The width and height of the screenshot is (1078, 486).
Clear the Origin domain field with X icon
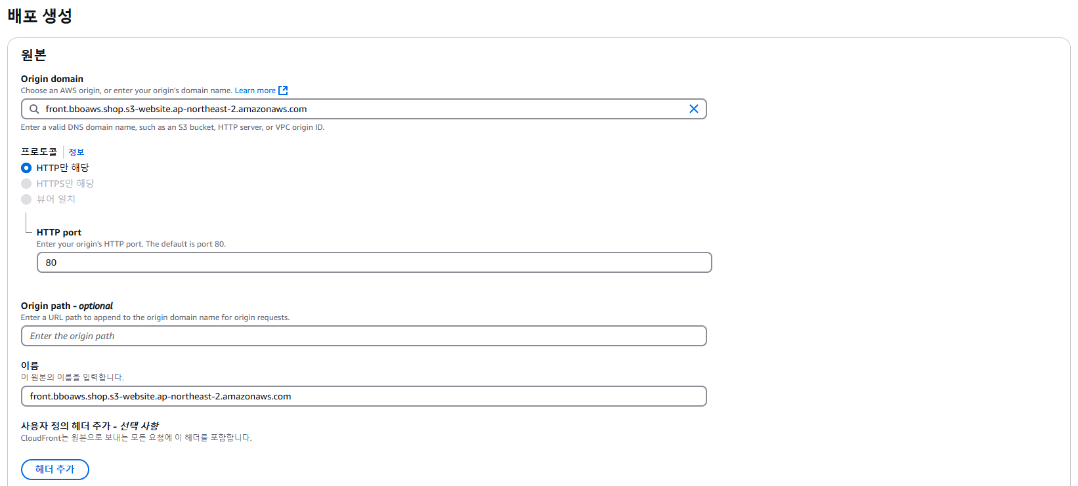click(693, 109)
